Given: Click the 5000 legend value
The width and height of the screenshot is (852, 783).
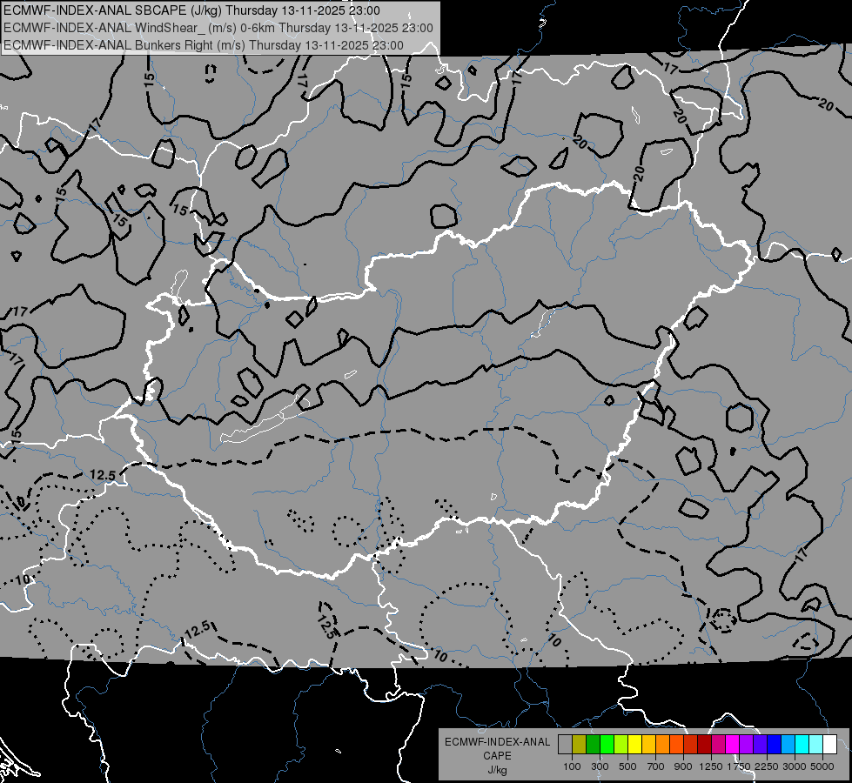Looking at the screenshot, I should pyautogui.click(x=822, y=766).
